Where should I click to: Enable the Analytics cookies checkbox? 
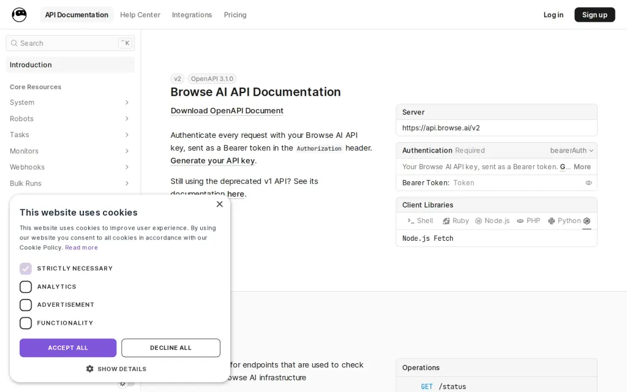26,287
